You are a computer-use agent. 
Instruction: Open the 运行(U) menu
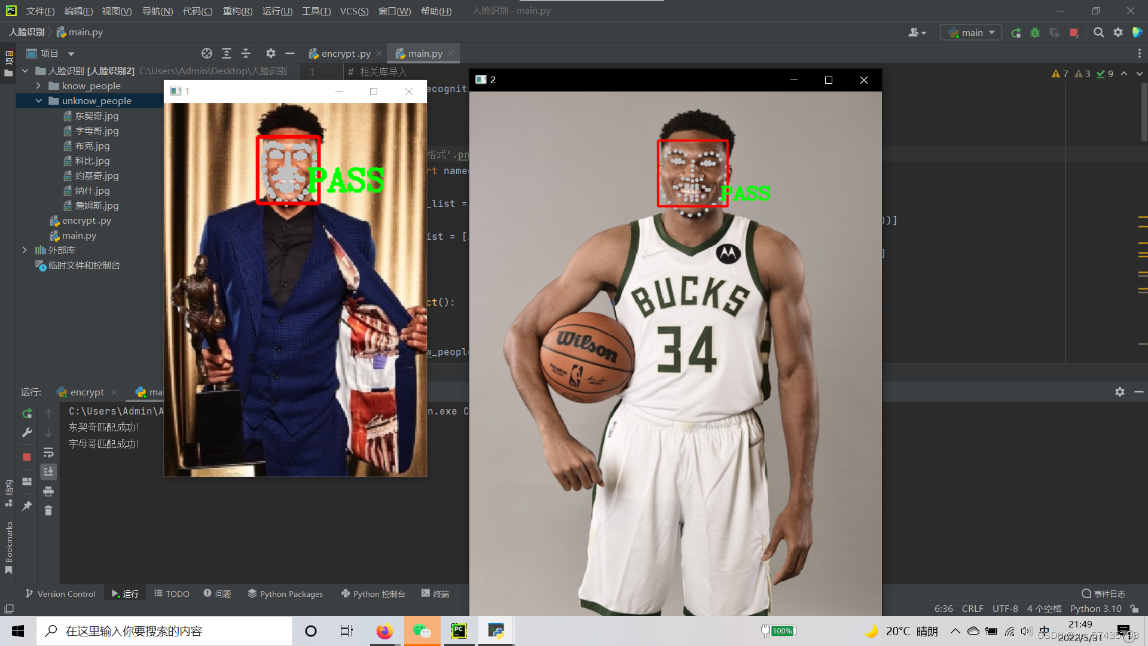pos(277,11)
